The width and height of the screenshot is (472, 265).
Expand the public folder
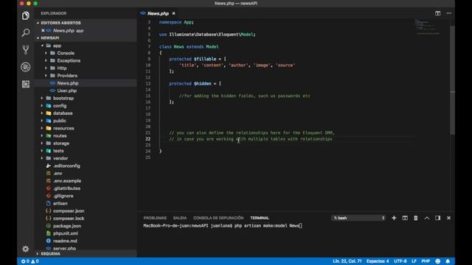pyautogui.click(x=59, y=121)
